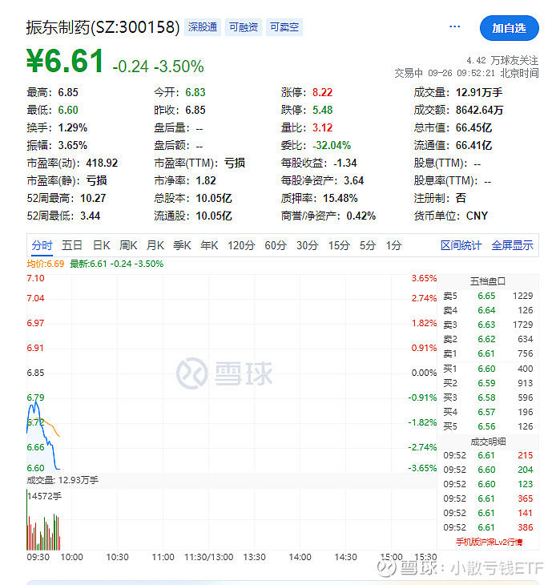Click the 卖2 order row at 6.62
Screen dimensions: 560x585
coord(488,339)
